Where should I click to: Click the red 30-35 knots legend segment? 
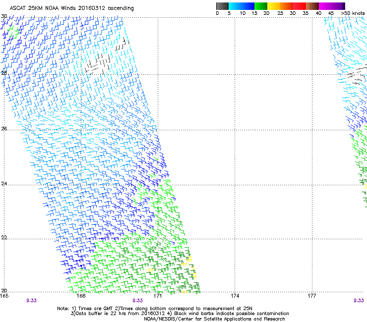(300, 6)
